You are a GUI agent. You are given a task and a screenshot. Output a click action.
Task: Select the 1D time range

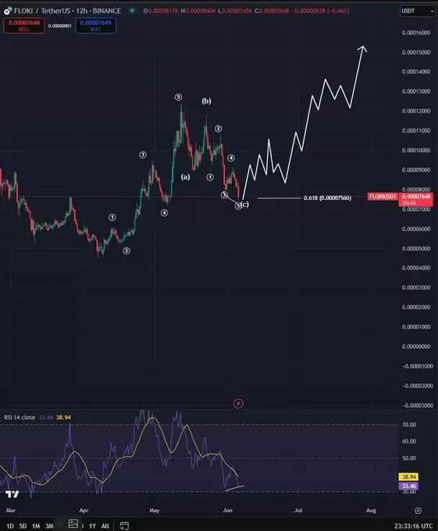tap(10, 526)
